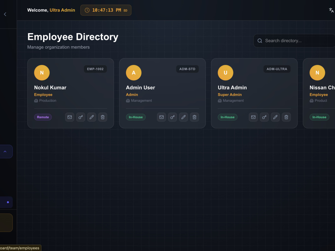Email Ultra Admin via the envelope icon
The image size is (335, 251).
[253, 117]
